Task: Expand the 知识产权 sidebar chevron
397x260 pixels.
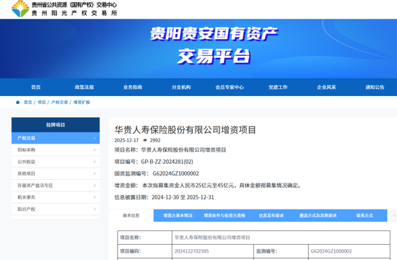Action: tap(95, 209)
